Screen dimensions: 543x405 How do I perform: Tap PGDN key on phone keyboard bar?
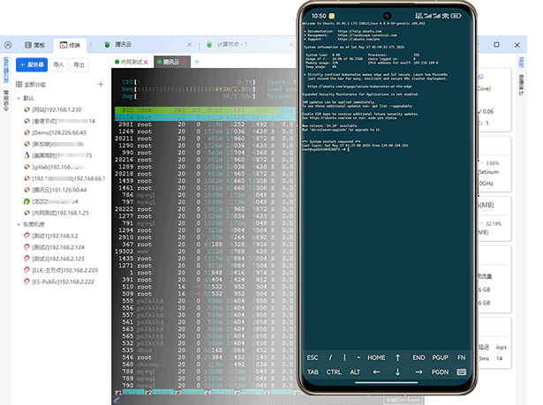[441, 372]
